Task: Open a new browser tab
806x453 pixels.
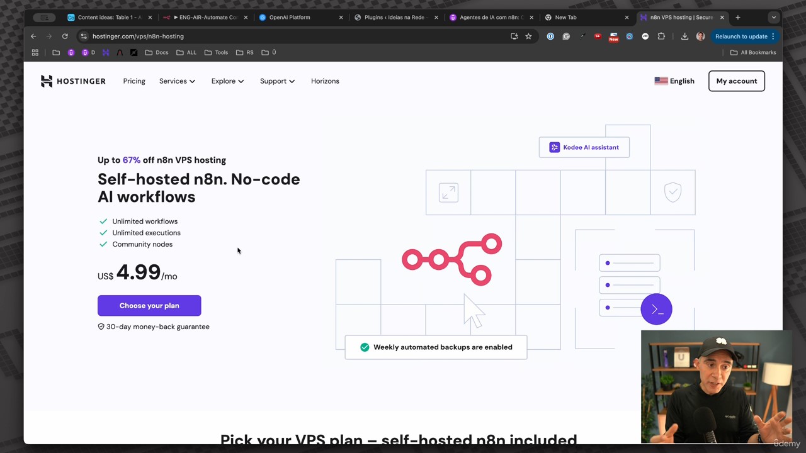Action: [x=738, y=18]
